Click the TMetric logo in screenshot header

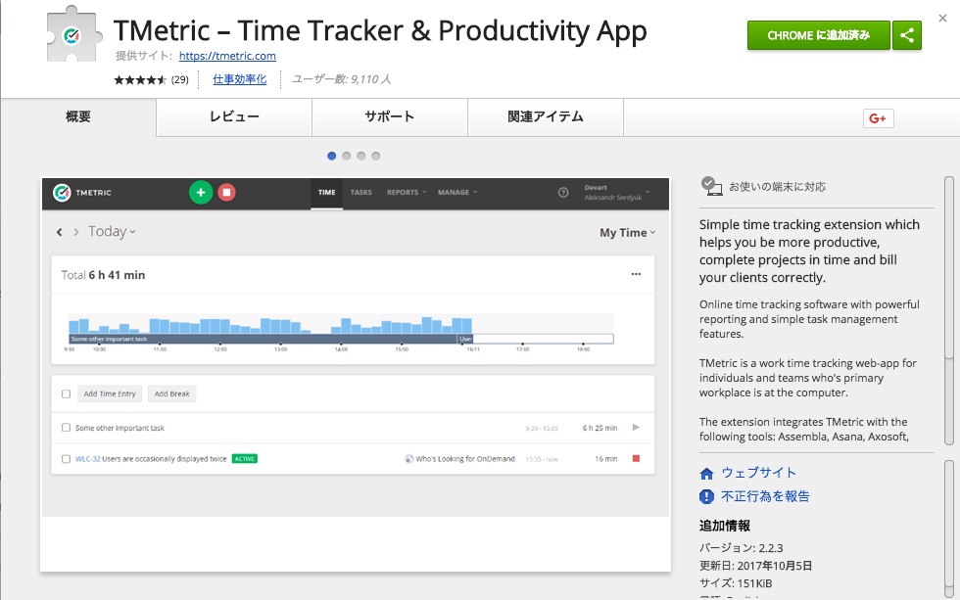[x=62, y=193]
